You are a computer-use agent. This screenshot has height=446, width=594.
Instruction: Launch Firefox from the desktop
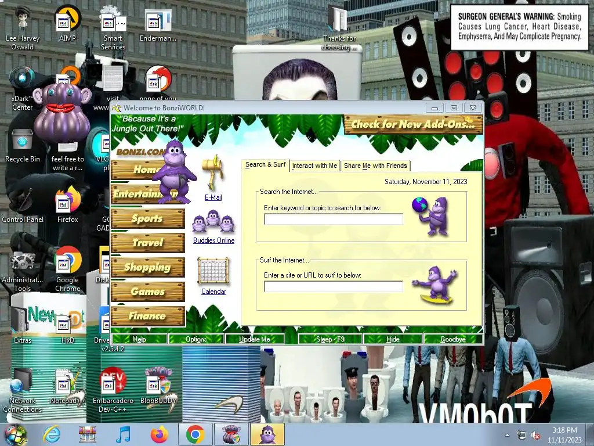click(67, 206)
